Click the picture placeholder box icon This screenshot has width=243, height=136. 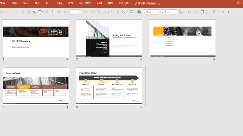click(124, 12)
